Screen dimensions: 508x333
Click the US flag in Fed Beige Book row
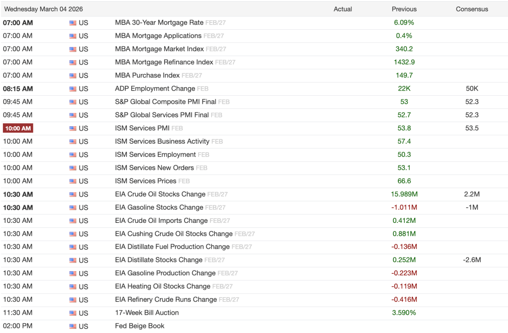click(x=73, y=326)
